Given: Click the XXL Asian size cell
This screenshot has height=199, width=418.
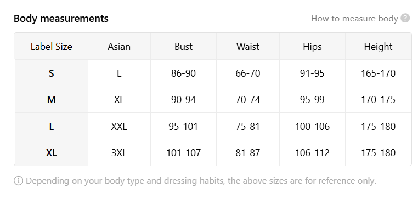Looking at the screenshot, I should [119, 126].
